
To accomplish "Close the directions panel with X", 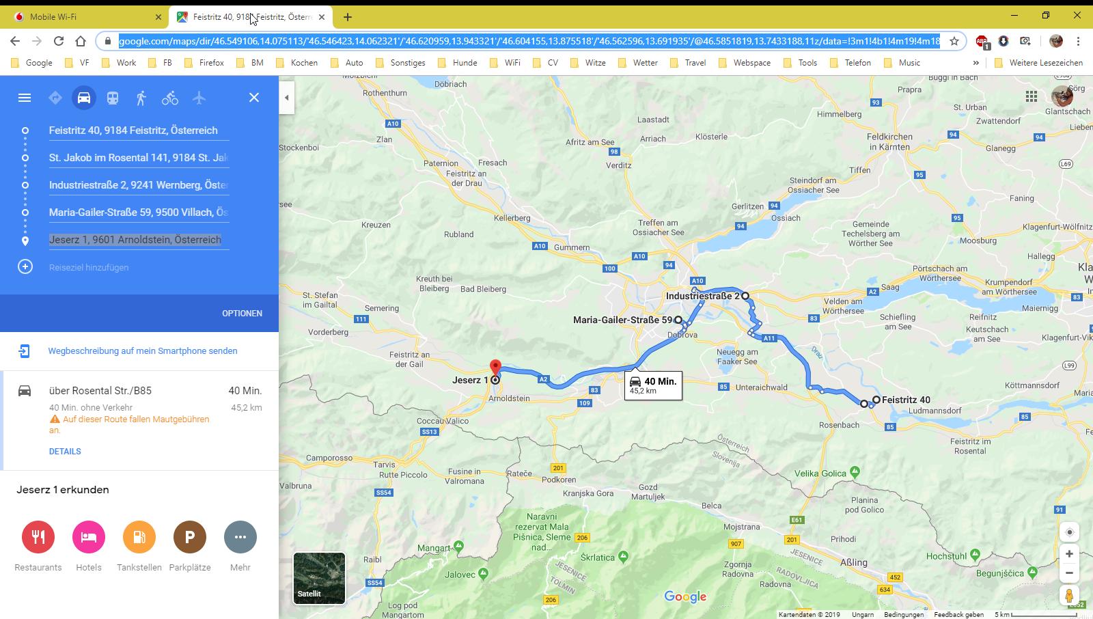I will [254, 98].
